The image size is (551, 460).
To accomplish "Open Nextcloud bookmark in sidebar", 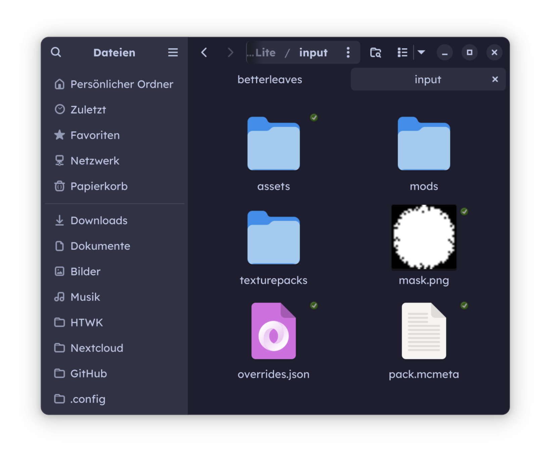I will (97, 348).
